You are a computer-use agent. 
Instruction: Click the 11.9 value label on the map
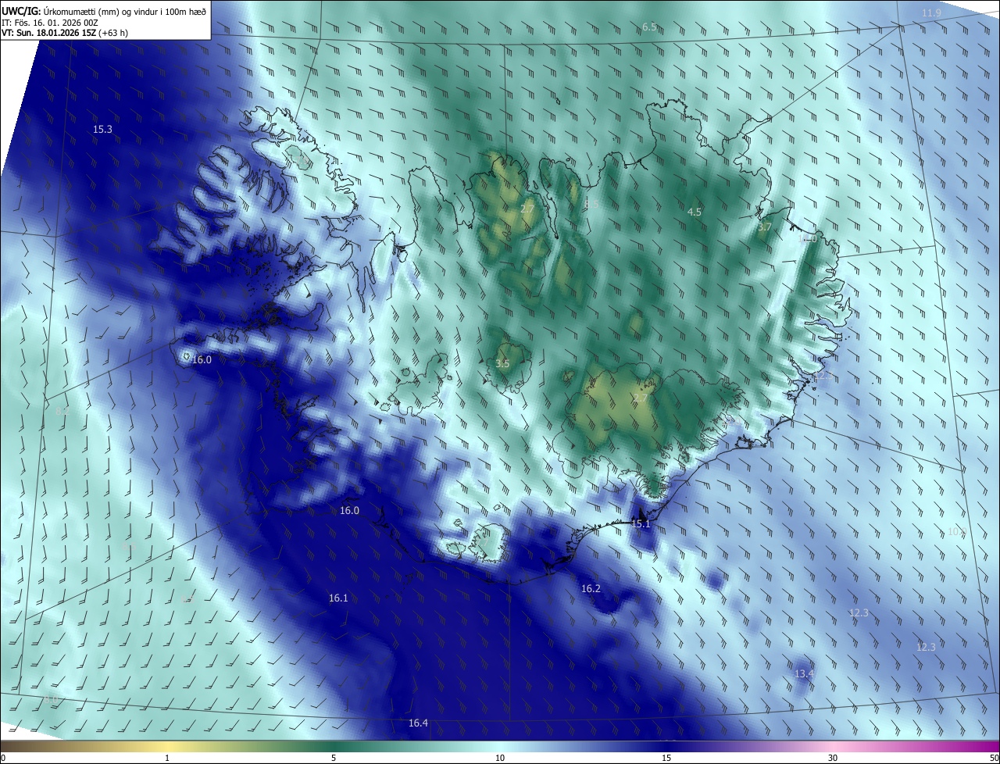click(931, 13)
